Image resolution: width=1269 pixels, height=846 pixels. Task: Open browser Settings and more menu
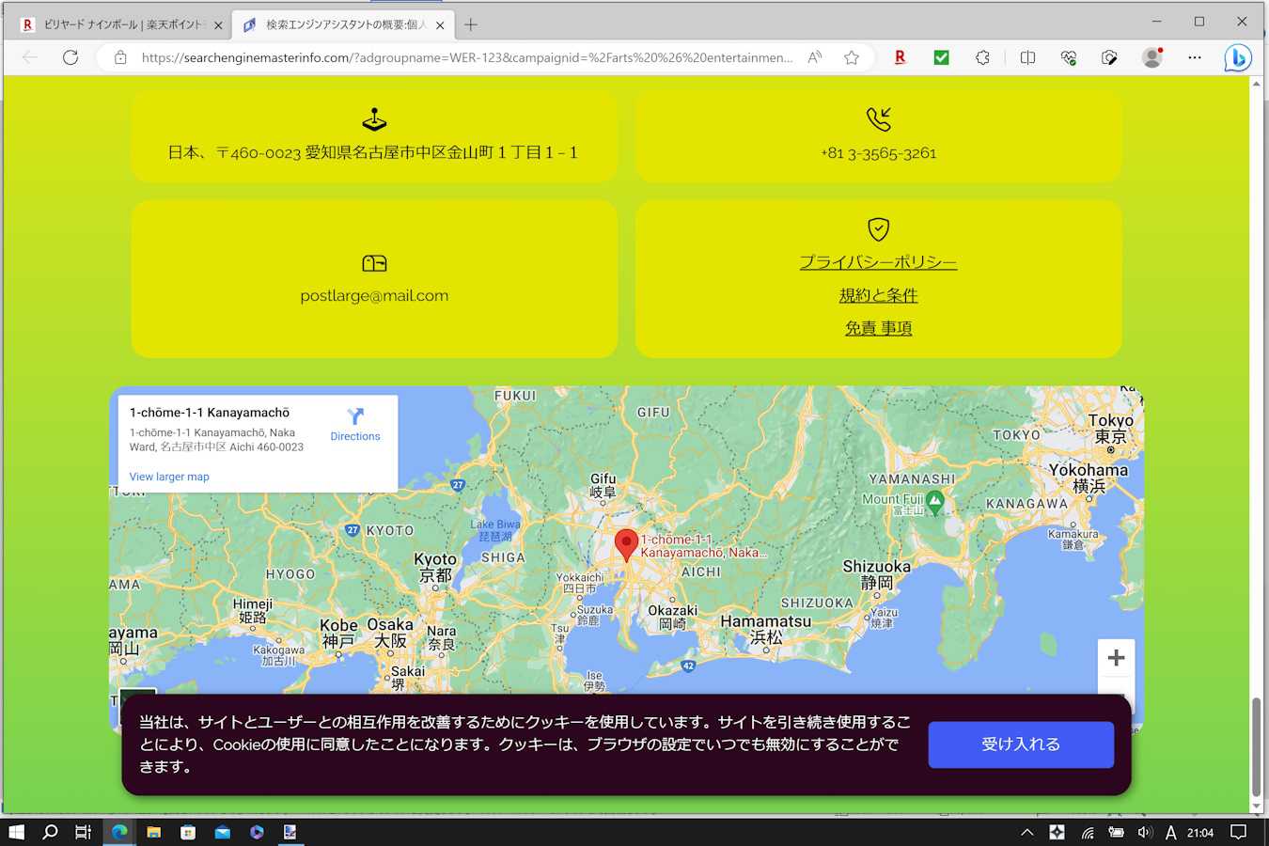click(x=1195, y=57)
